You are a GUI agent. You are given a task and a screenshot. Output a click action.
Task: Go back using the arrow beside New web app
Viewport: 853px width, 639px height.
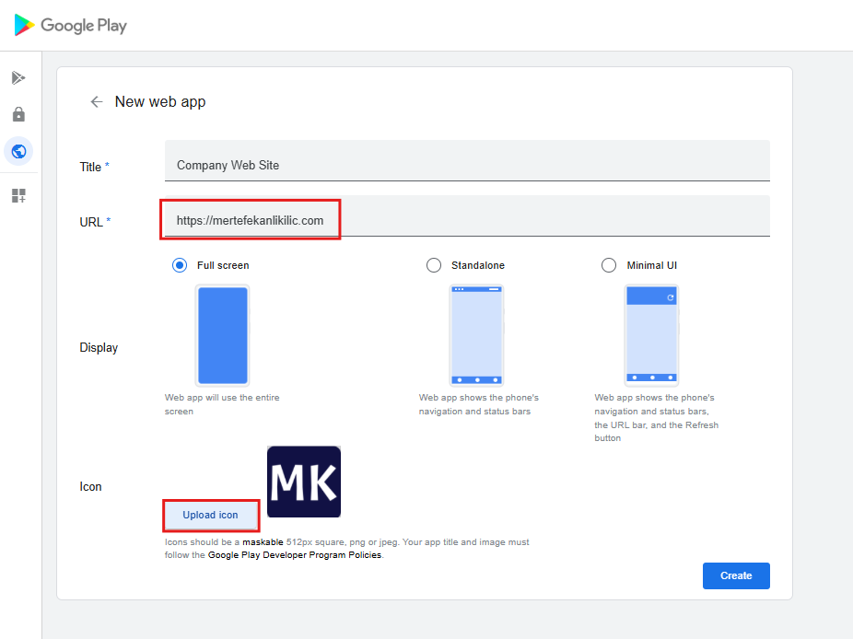tap(96, 102)
